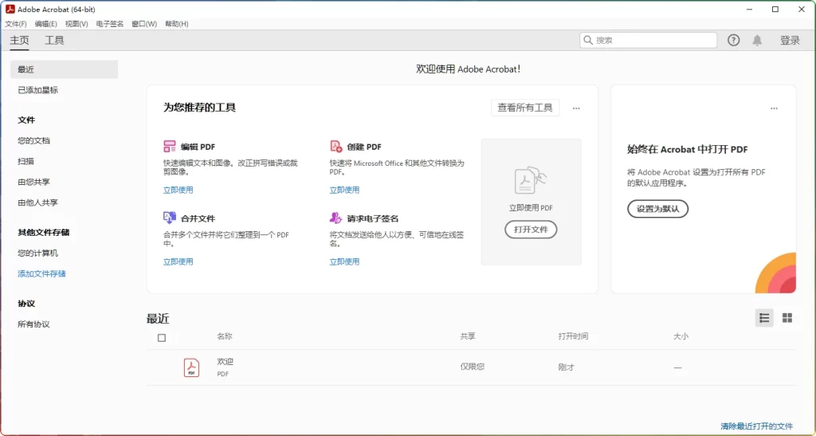The height and width of the screenshot is (436, 816).
Task: Open the help question mark icon
Action: [733, 41]
